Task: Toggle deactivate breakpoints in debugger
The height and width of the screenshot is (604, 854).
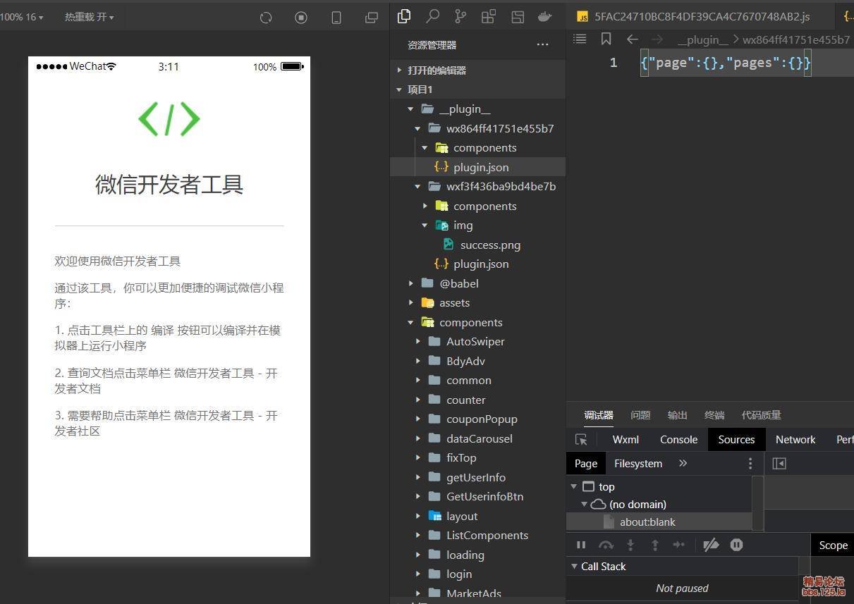Action: [x=711, y=545]
